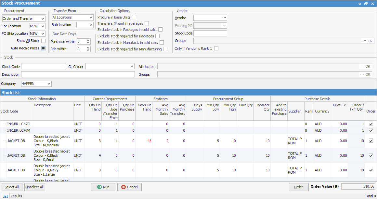Click the Vendor field ellipsis lookup icon
The height and width of the screenshot is (199, 377).
224,18
